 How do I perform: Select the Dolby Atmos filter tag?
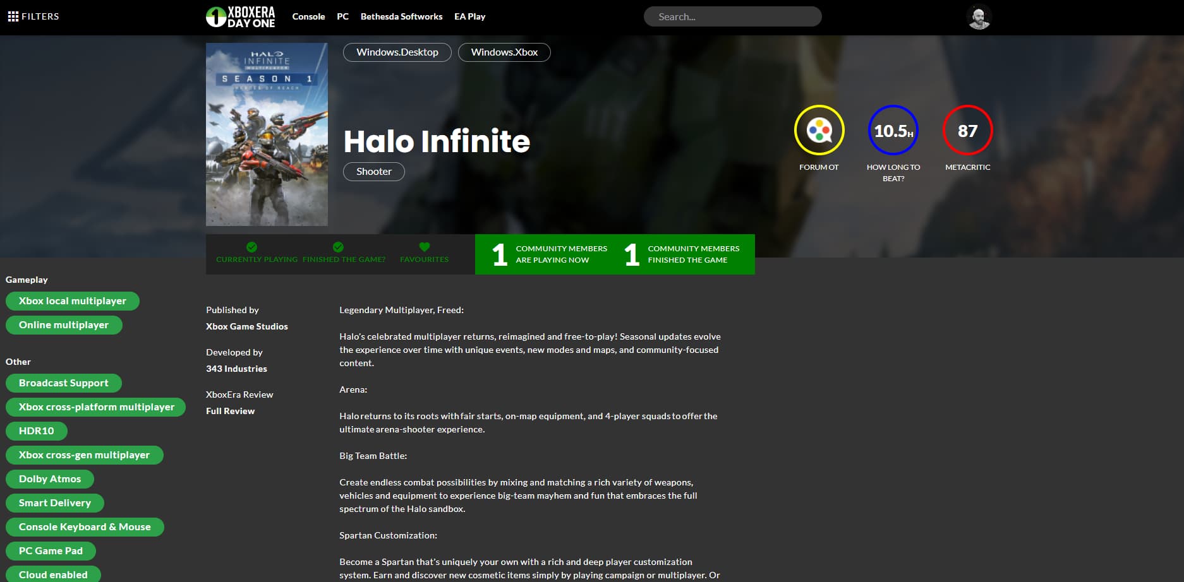pos(50,479)
